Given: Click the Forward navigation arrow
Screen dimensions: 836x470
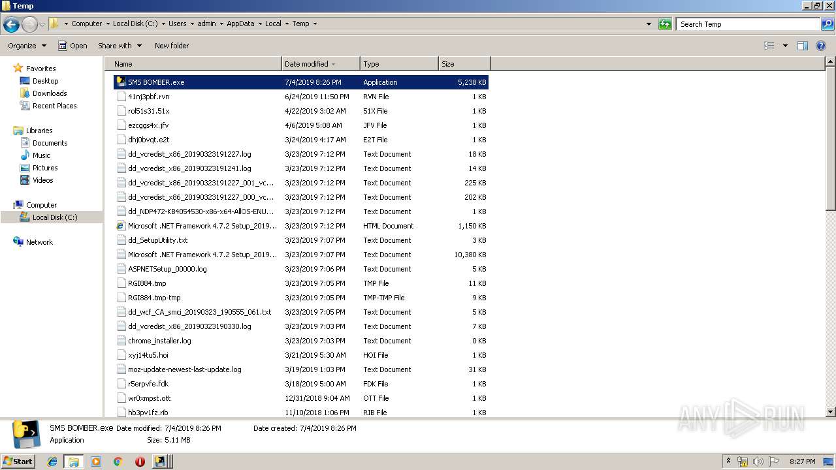Looking at the screenshot, I should tap(29, 24).
